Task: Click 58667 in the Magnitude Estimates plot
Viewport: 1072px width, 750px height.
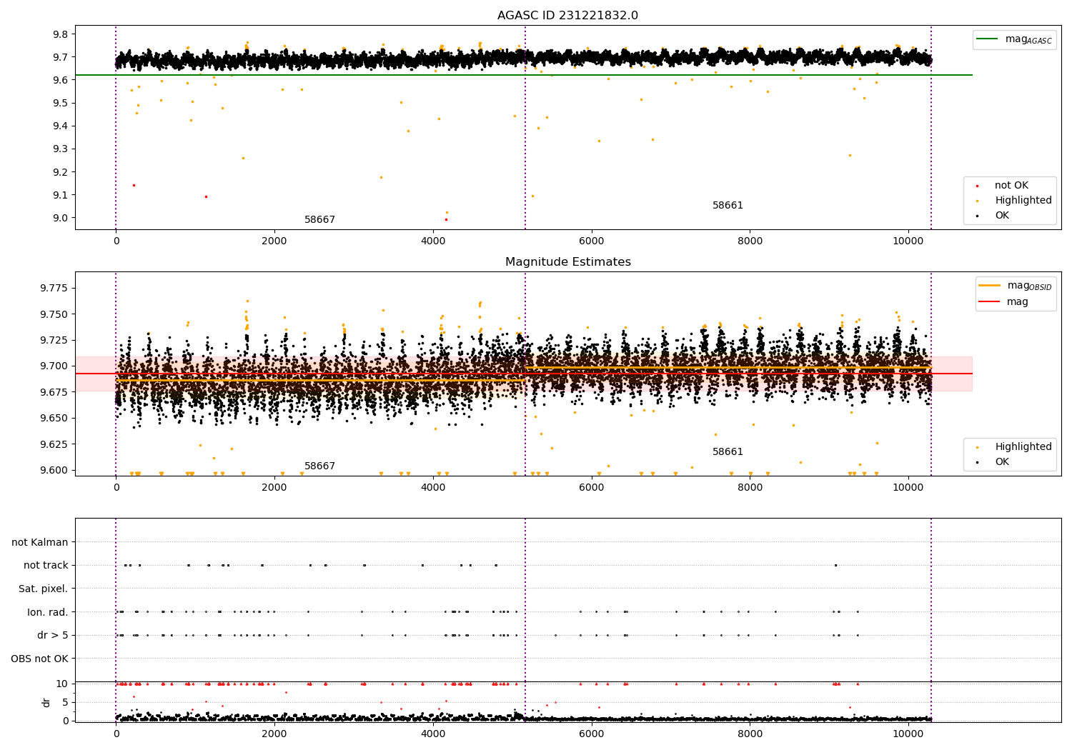Action: (x=319, y=466)
